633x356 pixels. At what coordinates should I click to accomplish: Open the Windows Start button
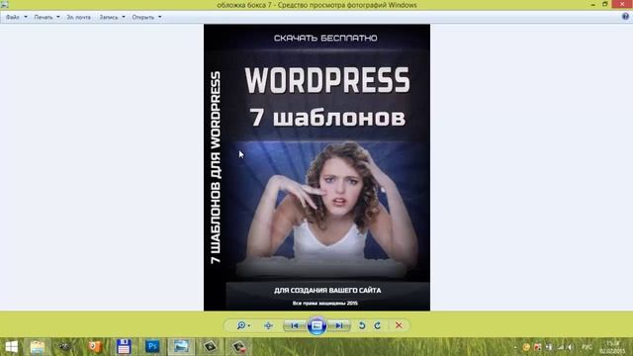pos(11,347)
